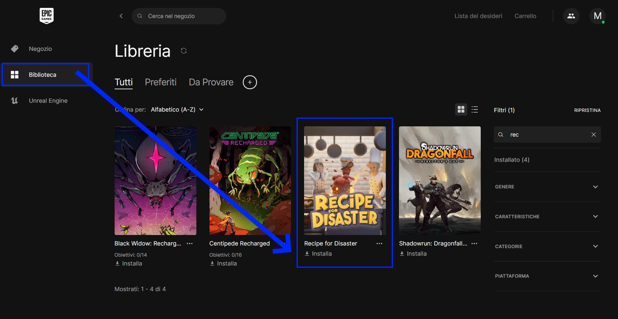Switch to list view layout
The image size is (618, 319).
coord(475,109)
